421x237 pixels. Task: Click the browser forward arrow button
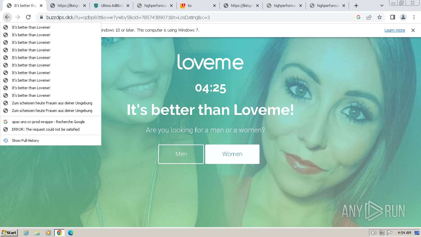tap(18, 17)
